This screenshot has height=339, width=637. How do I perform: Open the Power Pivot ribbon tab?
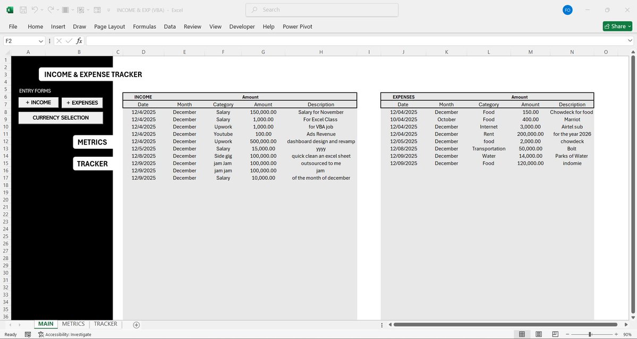point(298,27)
